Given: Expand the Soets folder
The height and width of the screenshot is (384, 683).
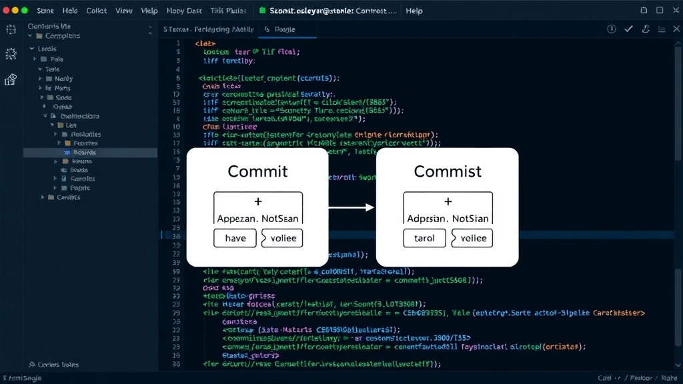Looking at the screenshot, I should [42, 97].
